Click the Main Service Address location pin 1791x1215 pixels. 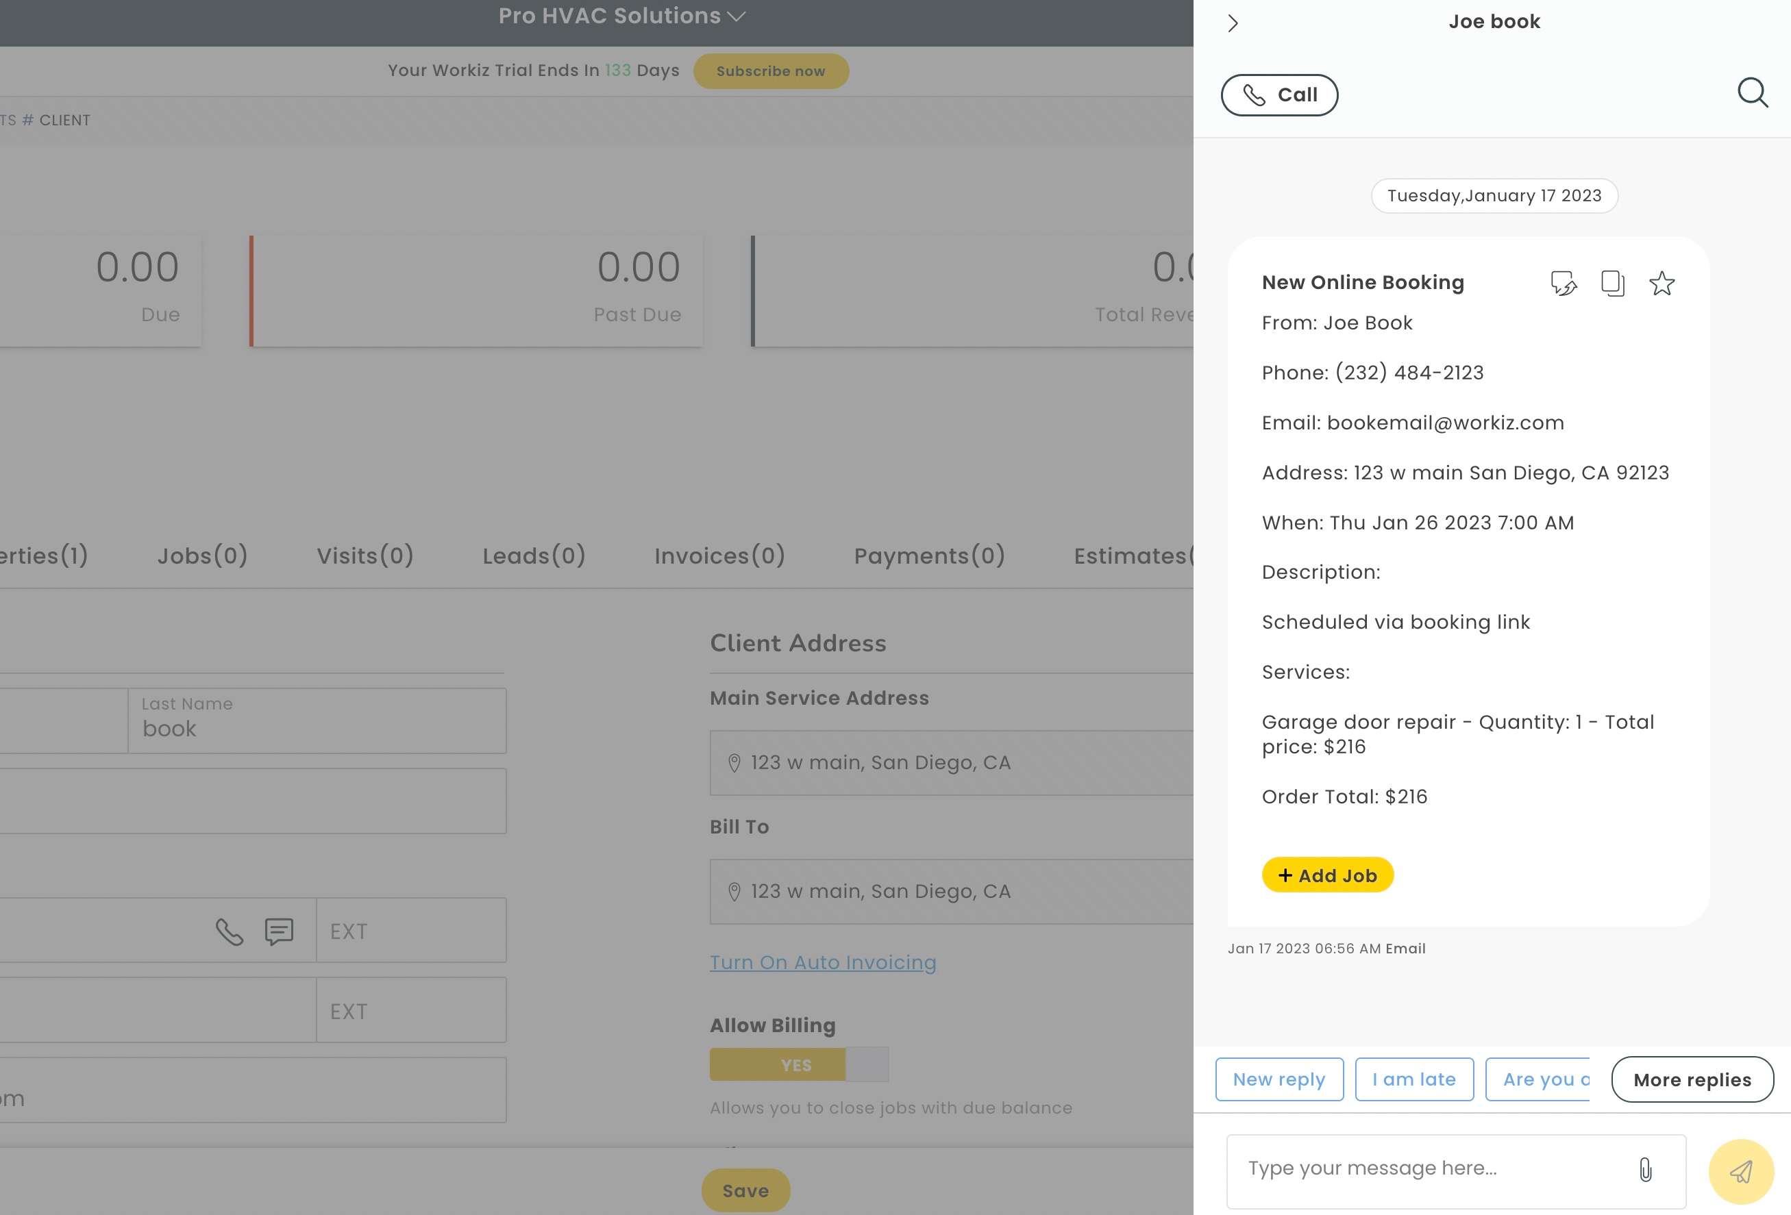[x=734, y=763]
